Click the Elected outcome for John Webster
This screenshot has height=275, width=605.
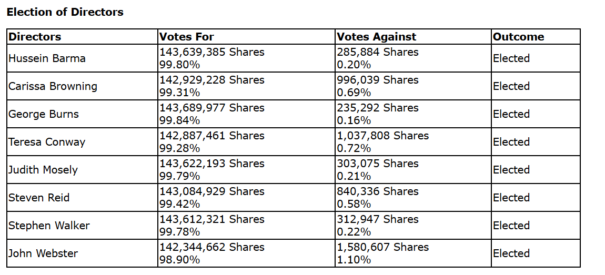511,253
